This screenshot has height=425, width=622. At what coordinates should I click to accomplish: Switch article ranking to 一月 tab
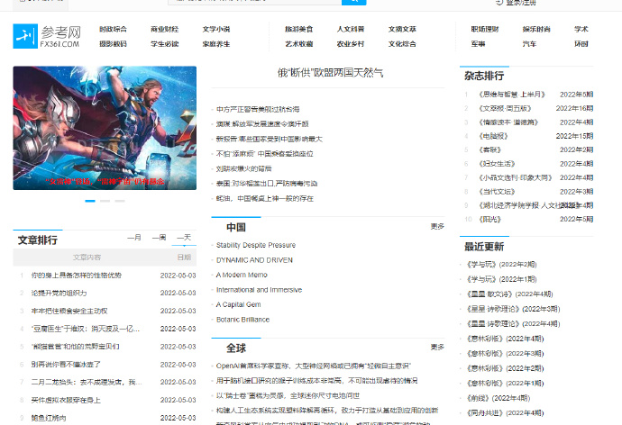134,238
